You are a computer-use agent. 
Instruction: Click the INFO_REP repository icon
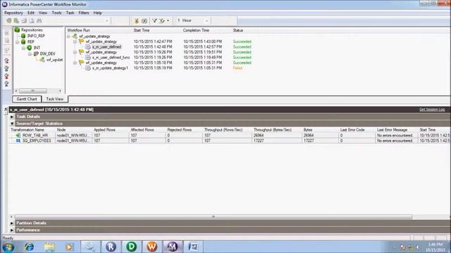[23, 36]
